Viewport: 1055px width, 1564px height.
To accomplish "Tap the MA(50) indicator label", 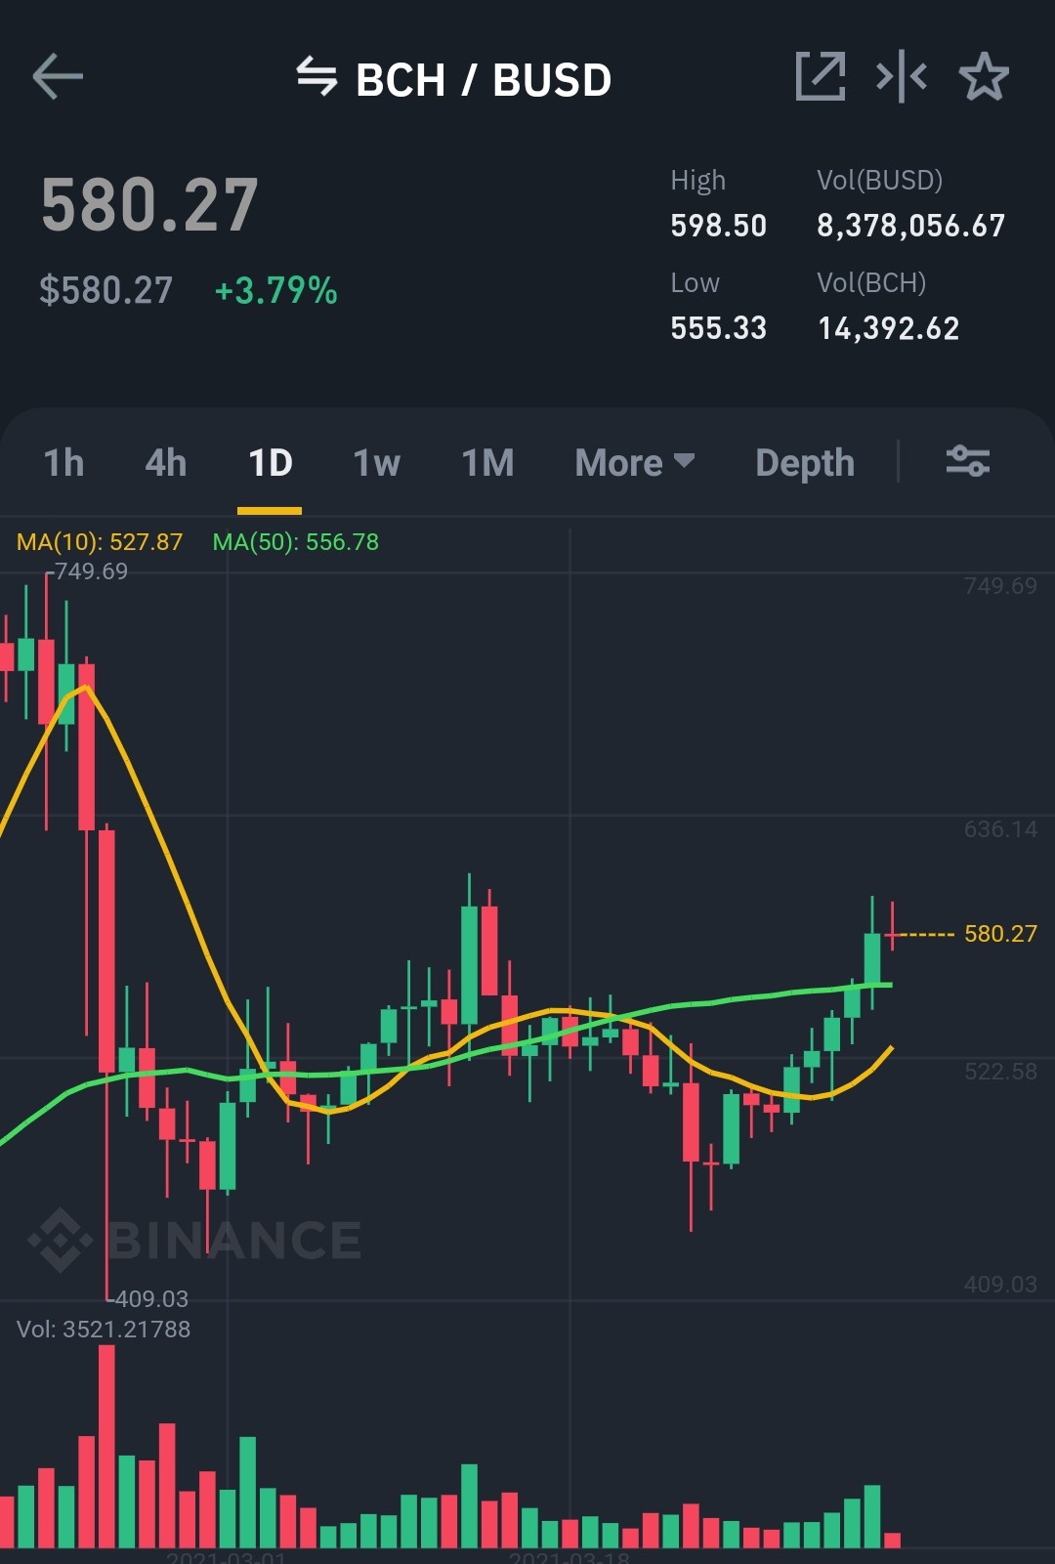I will click(296, 542).
